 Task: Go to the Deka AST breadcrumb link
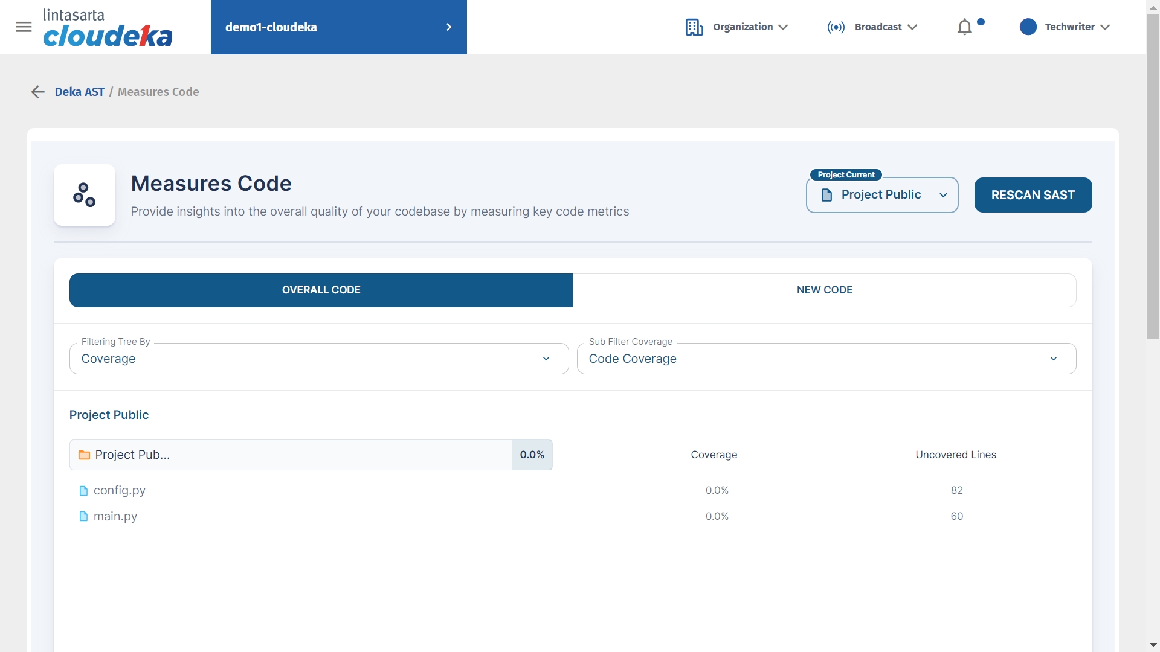point(80,92)
